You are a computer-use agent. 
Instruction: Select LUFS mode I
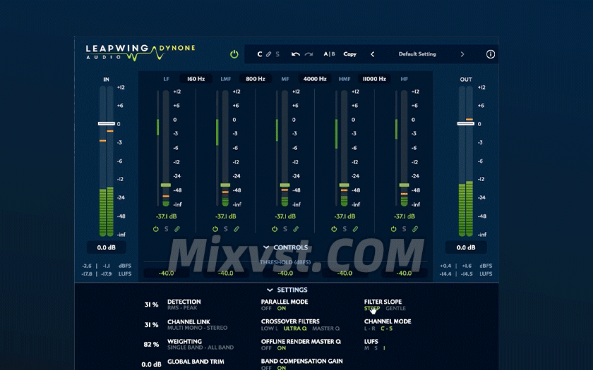pos(384,348)
